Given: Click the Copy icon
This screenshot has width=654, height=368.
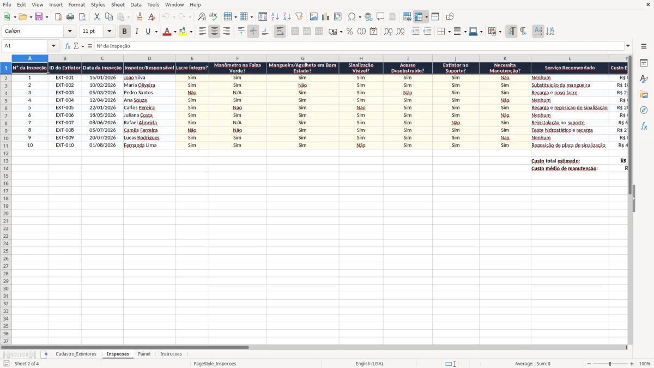Looking at the screenshot, I should [x=109, y=17].
